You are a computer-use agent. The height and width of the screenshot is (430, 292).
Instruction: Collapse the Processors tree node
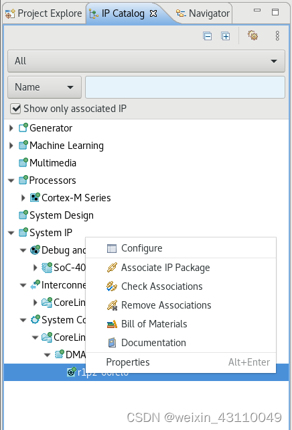(11, 180)
